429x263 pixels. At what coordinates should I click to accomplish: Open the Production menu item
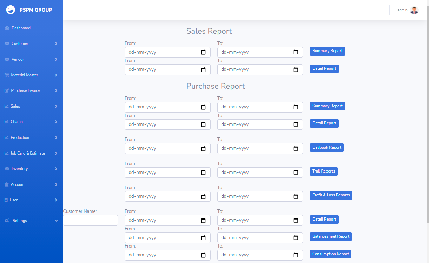20,137
